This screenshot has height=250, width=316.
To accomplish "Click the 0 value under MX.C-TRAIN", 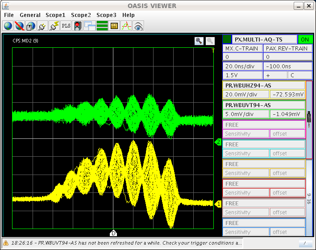I will (x=243, y=57).
